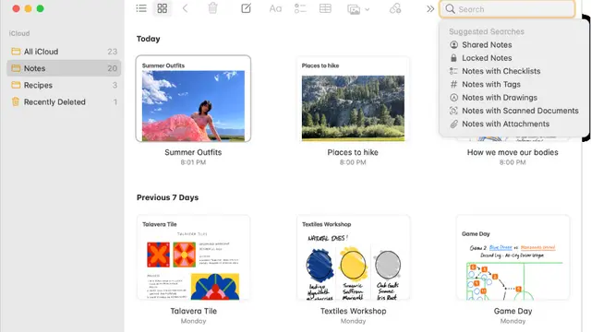Click the 'How we move our bodies' title
Screen dimensions: 591x332
point(513,152)
